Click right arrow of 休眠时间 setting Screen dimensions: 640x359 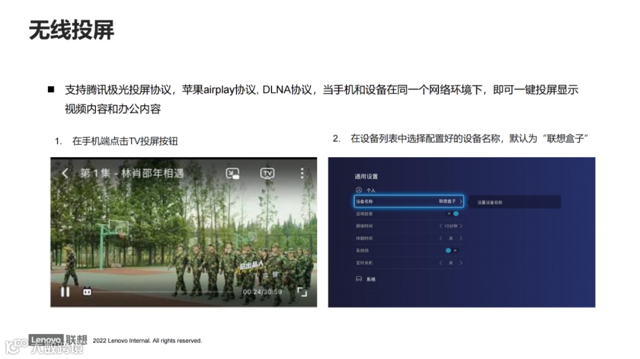point(461,238)
